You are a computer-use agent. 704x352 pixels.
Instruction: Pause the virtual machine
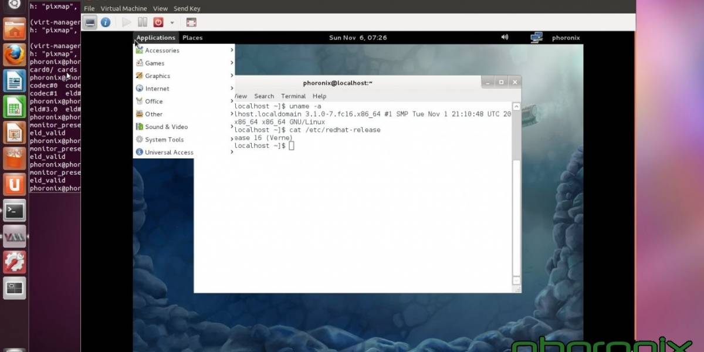click(x=142, y=22)
